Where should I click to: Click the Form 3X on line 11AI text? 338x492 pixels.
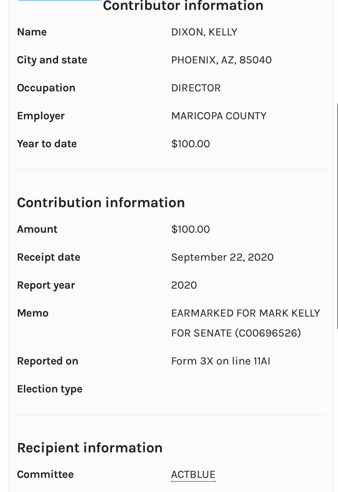pyautogui.click(x=221, y=361)
